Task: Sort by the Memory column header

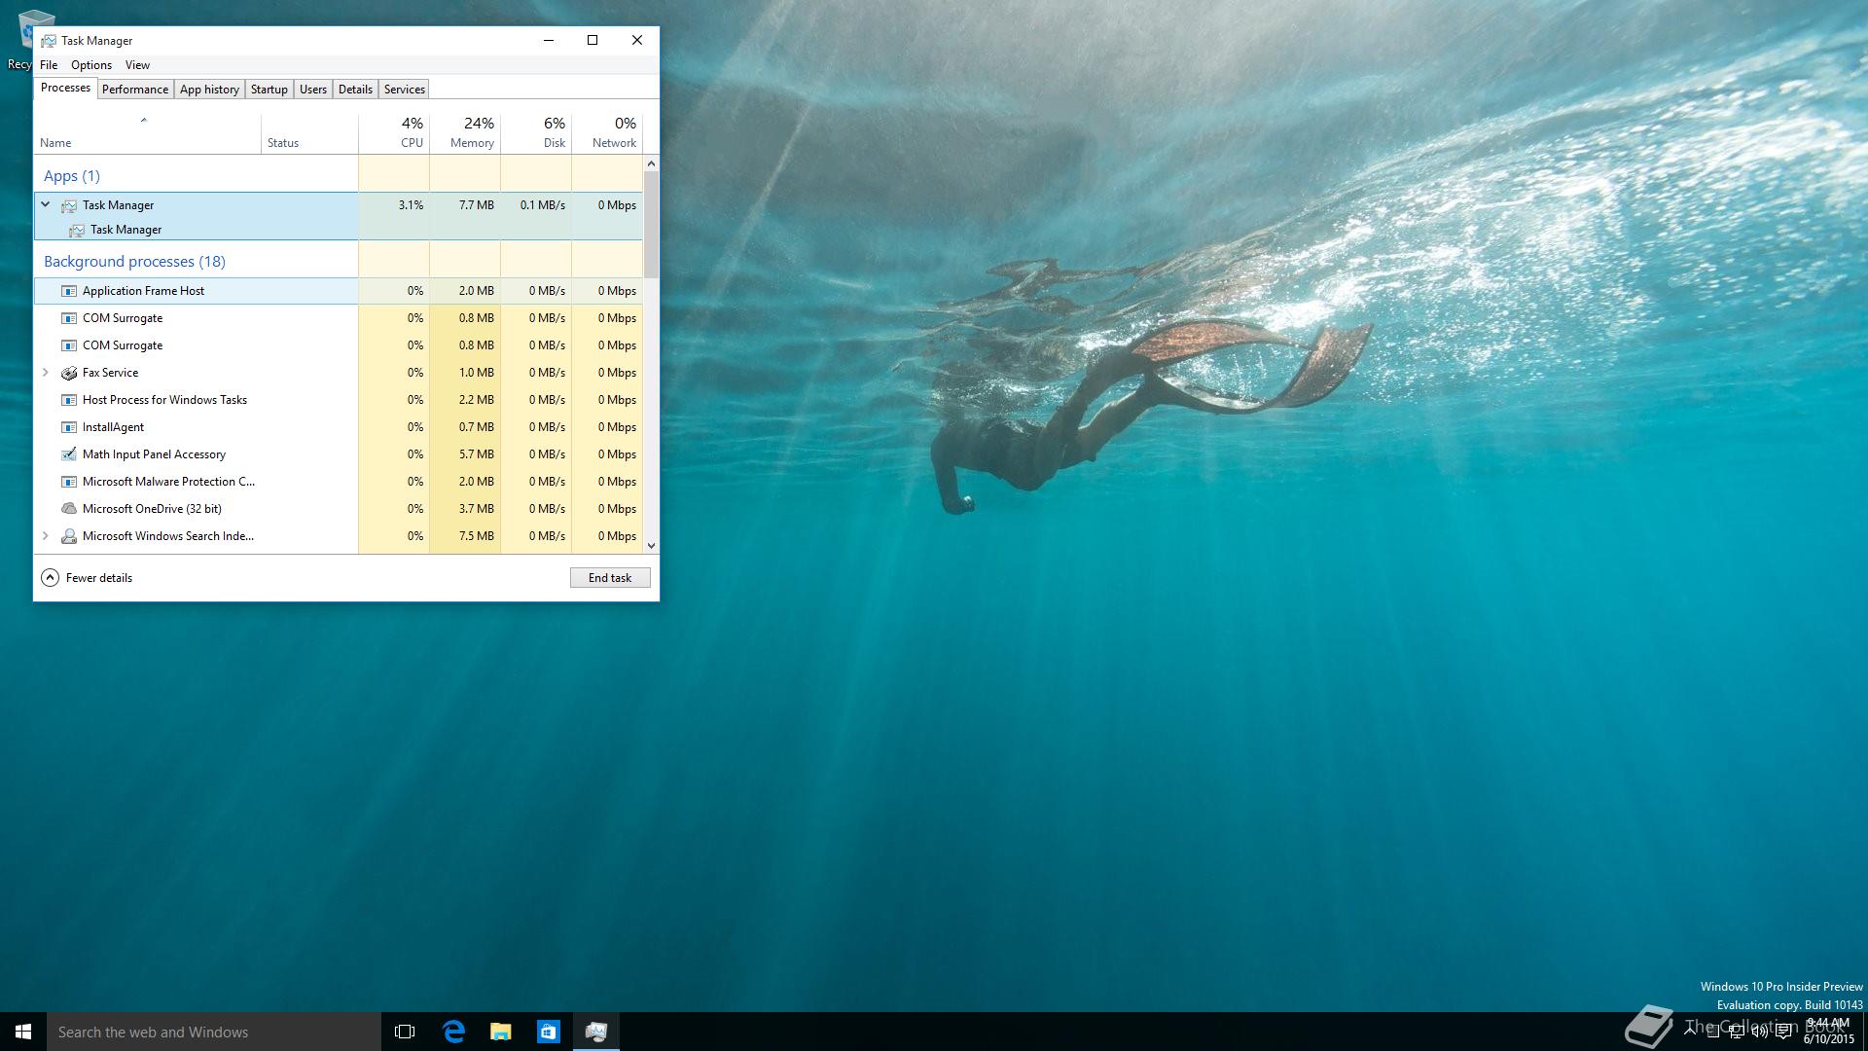Action: 465,134
